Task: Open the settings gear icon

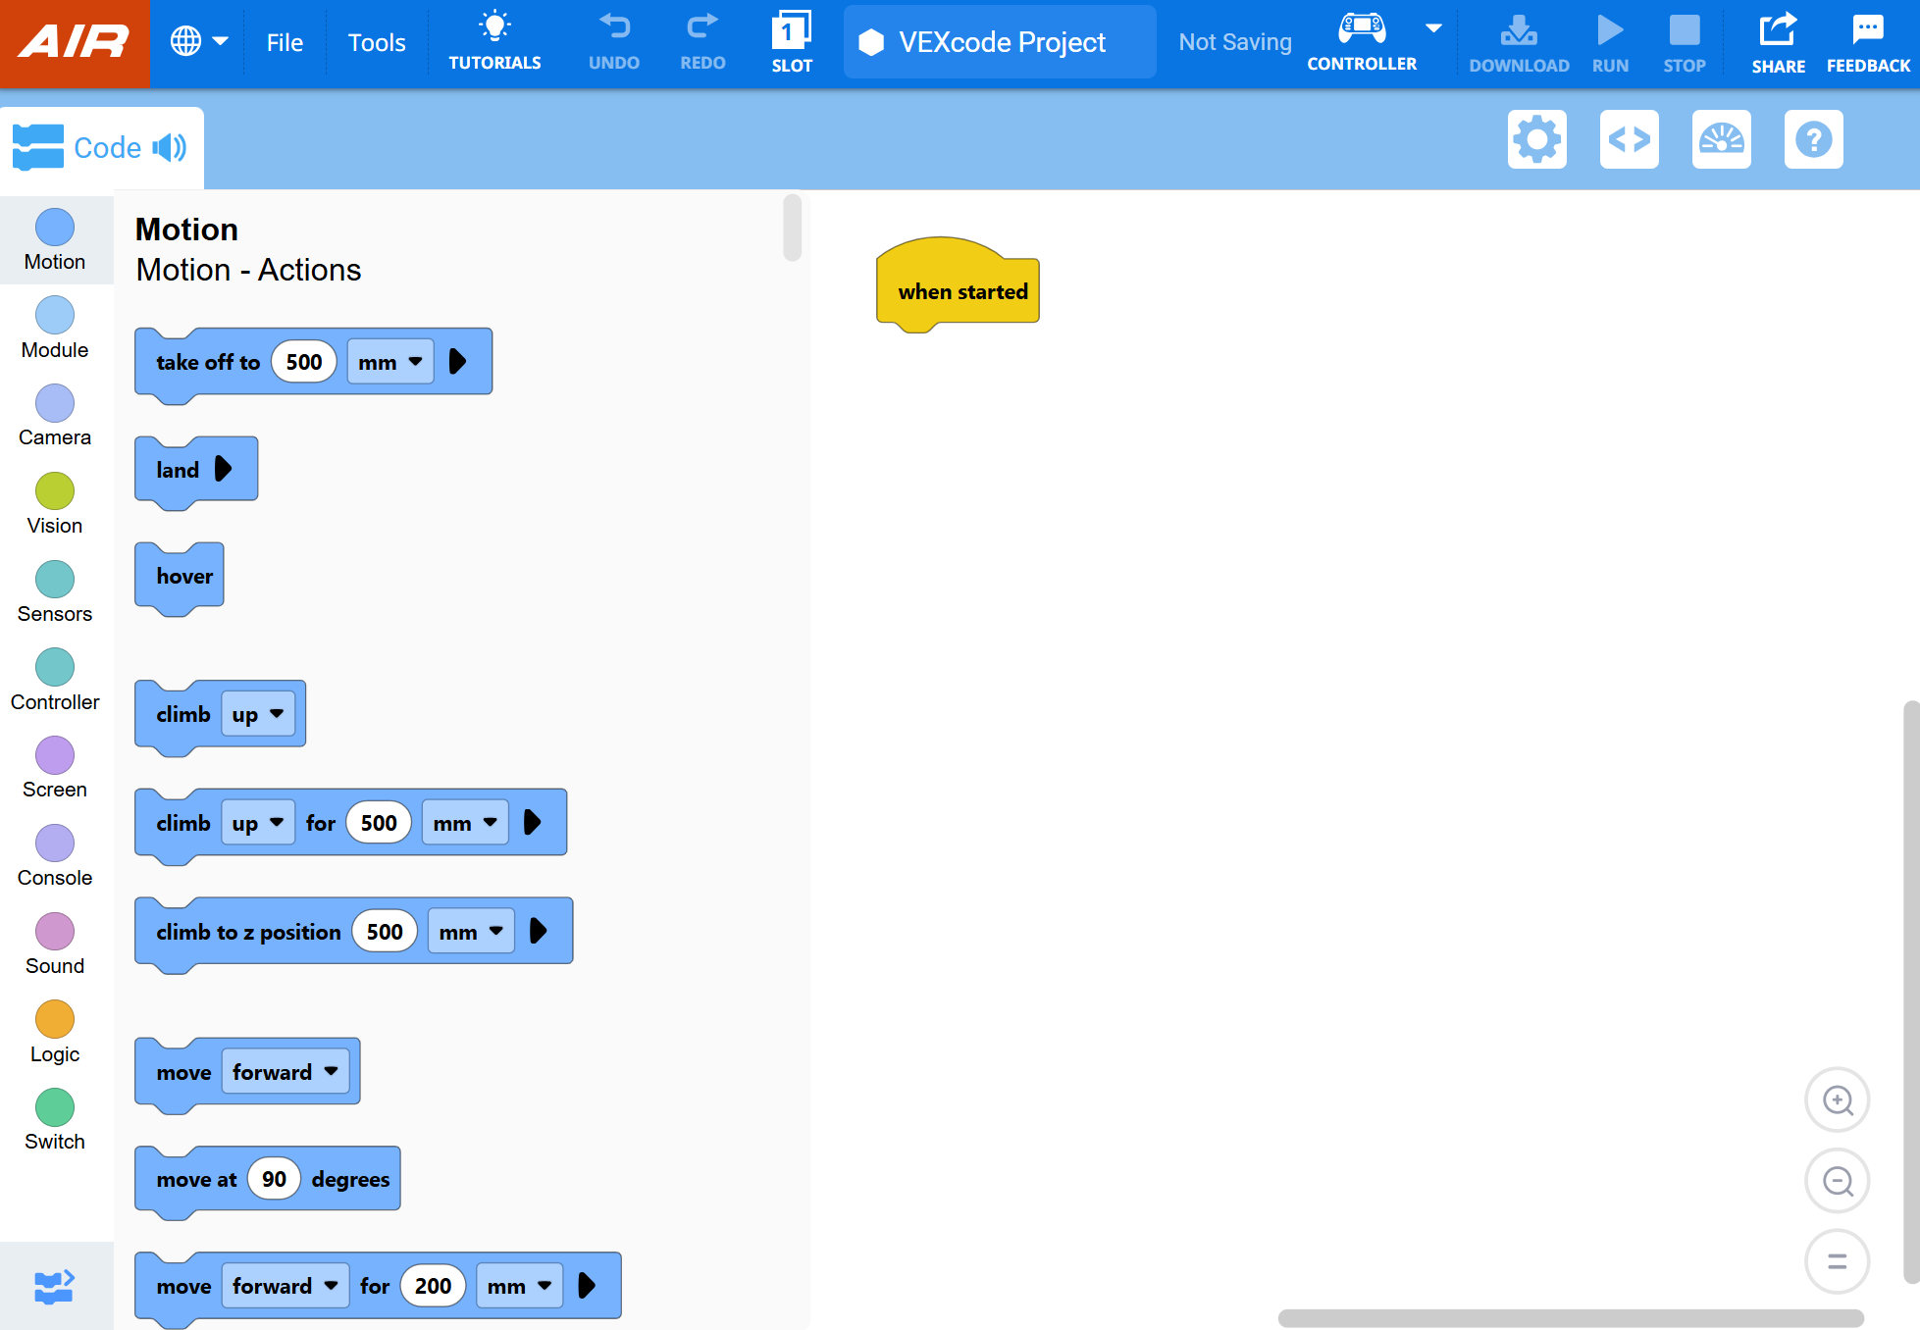Action: pyautogui.click(x=1536, y=139)
